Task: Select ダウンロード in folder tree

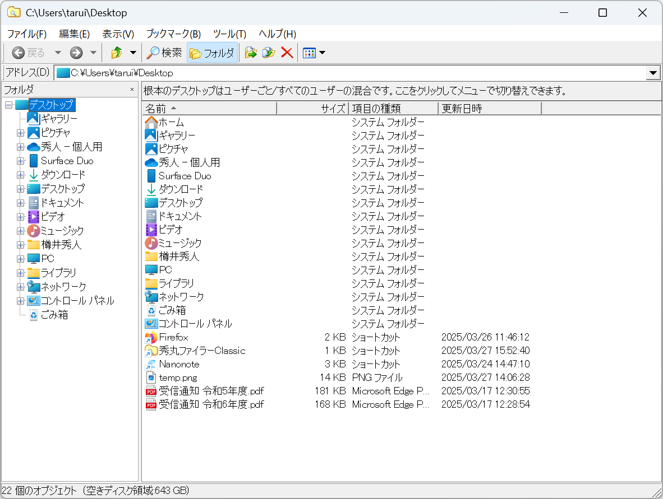Action: 63,175
